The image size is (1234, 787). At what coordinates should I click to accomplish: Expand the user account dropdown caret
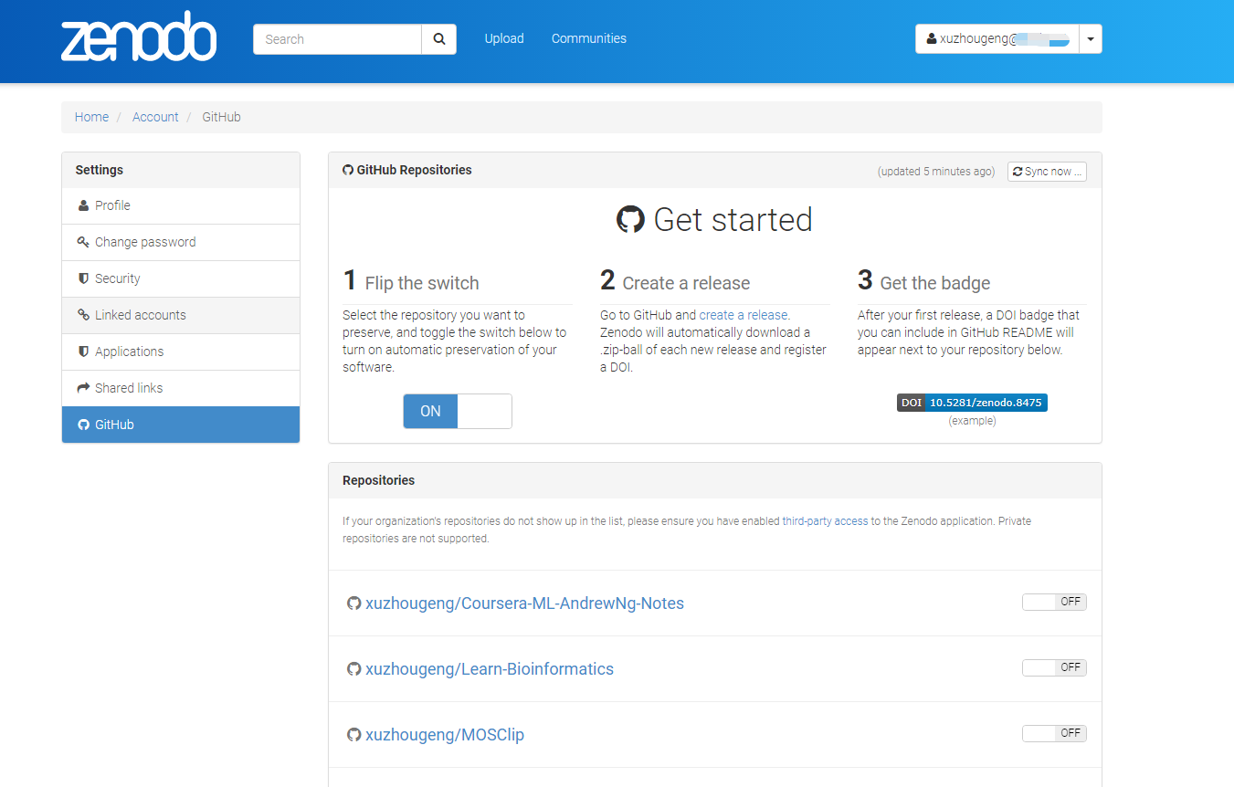pyautogui.click(x=1091, y=39)
